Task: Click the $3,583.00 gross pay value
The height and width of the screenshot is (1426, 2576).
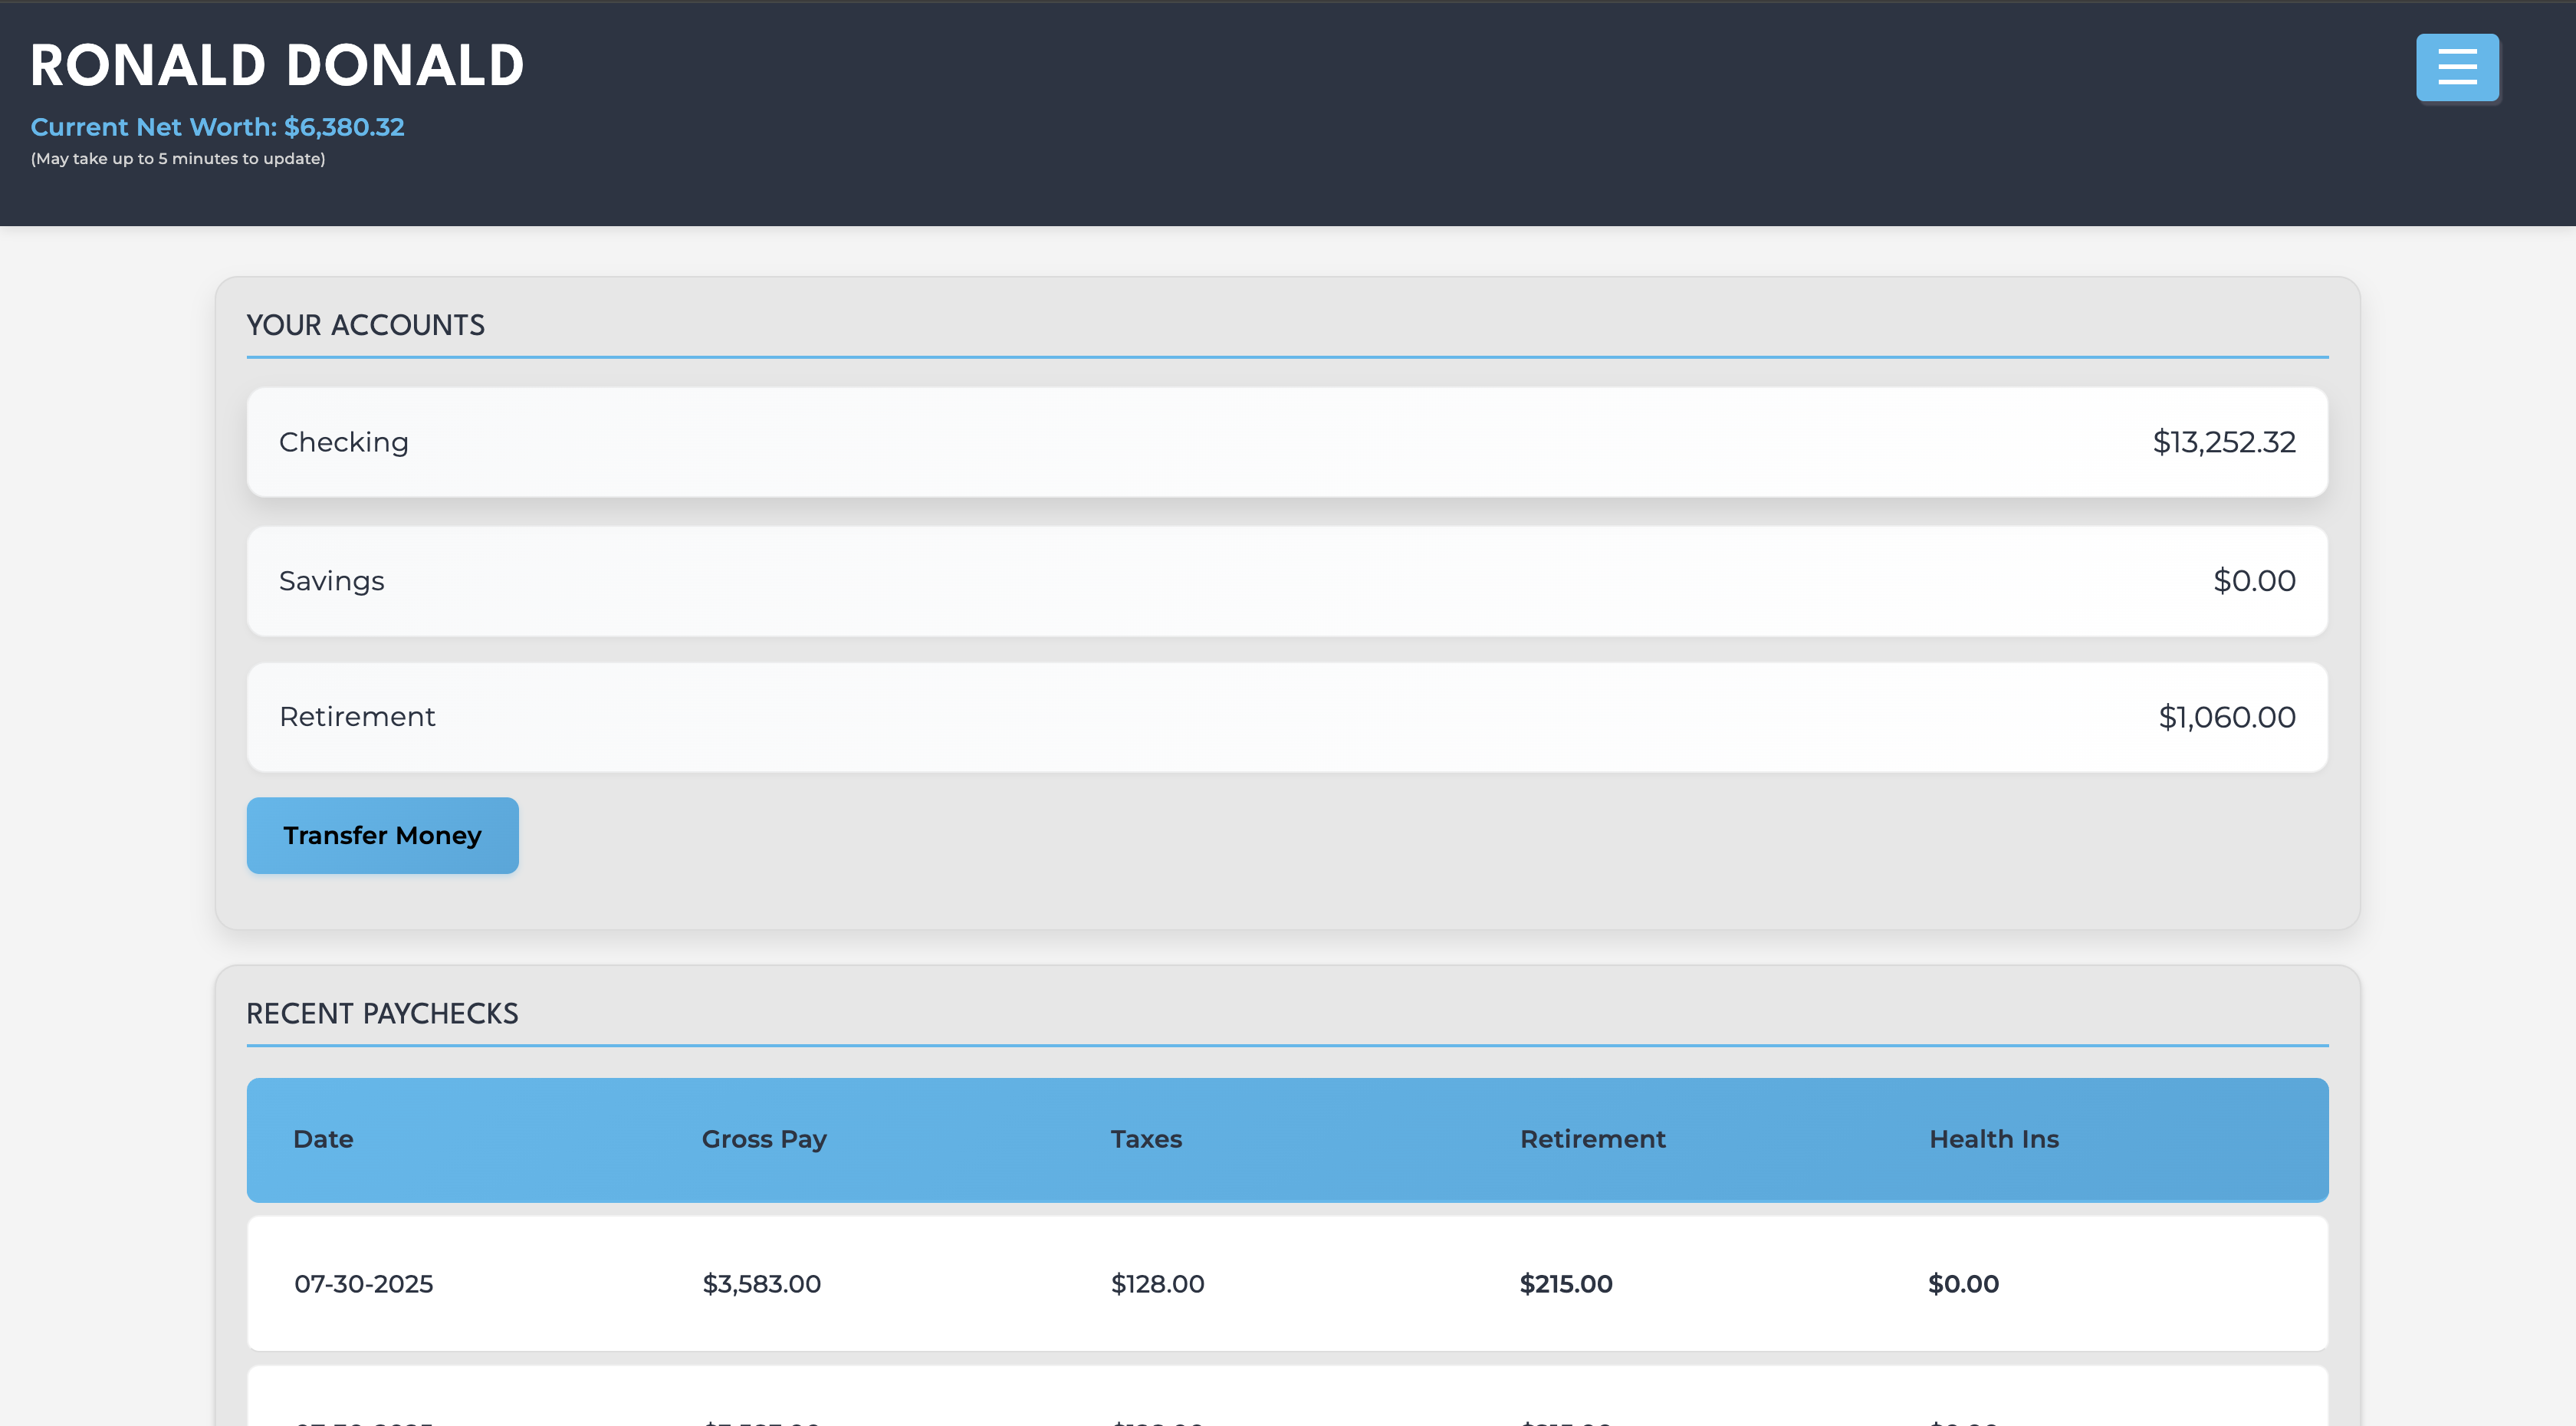Action: [x=761, y=1284]
